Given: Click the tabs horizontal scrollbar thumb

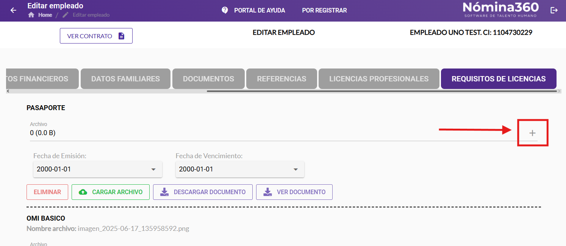Looking at the screenshot, I should click(x=382, y=91).
